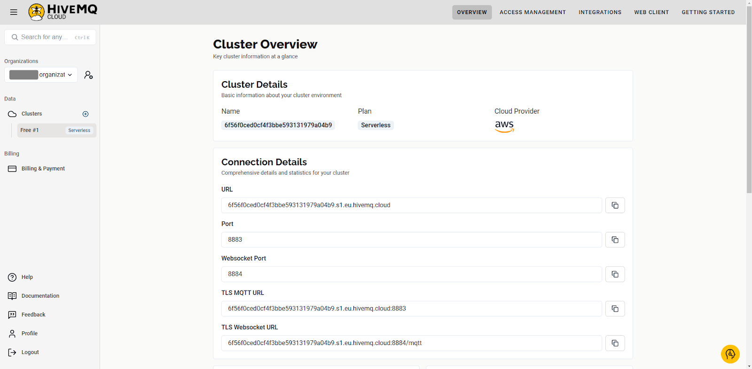Copy the Port value 8883

tap(615, 240)
